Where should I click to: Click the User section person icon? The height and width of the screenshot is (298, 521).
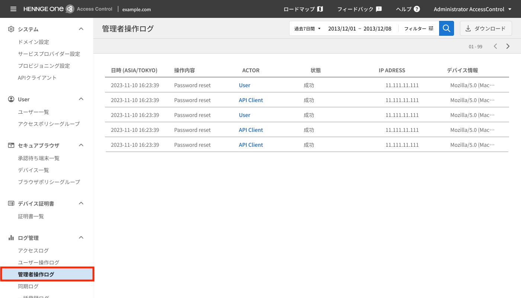pyautogui.click(x=11, y=99)
